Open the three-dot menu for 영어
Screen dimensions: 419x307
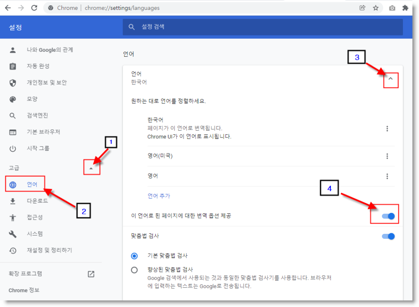pyautogui.click(x=387, y=176)
